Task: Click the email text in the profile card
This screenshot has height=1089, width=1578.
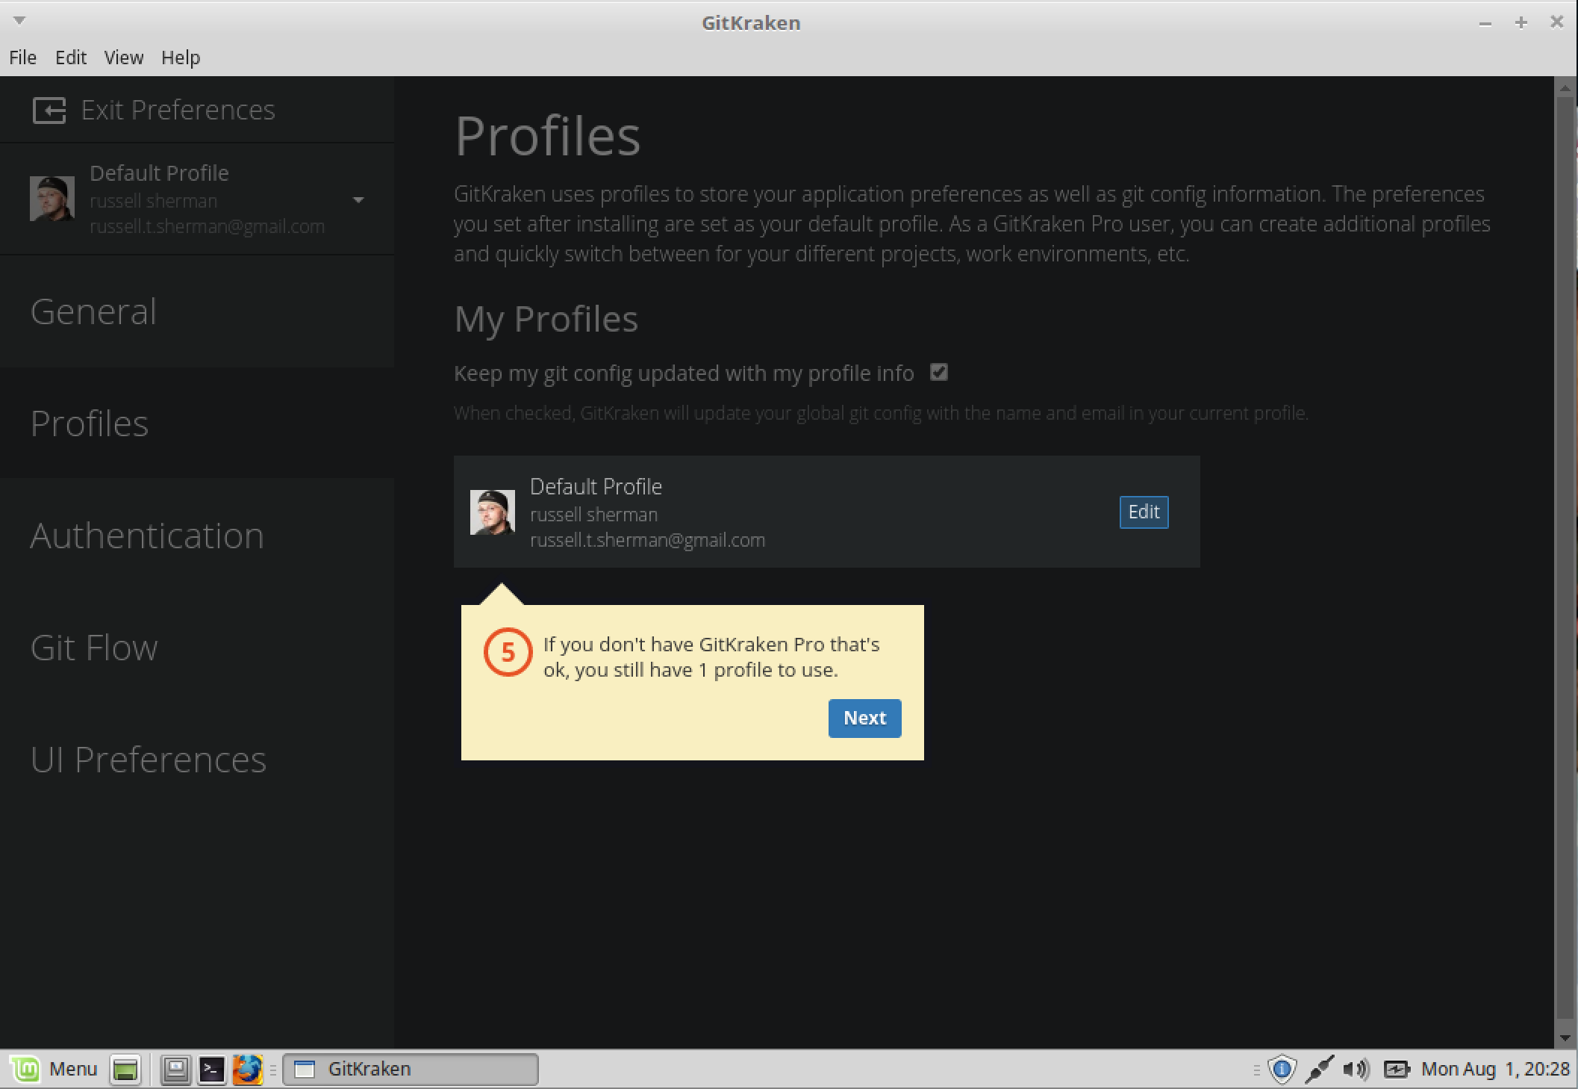Action: point(647,540)
